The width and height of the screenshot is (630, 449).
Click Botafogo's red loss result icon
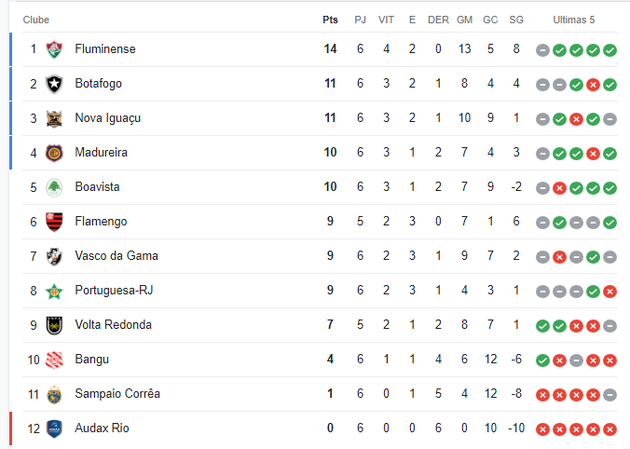point(593,85)
